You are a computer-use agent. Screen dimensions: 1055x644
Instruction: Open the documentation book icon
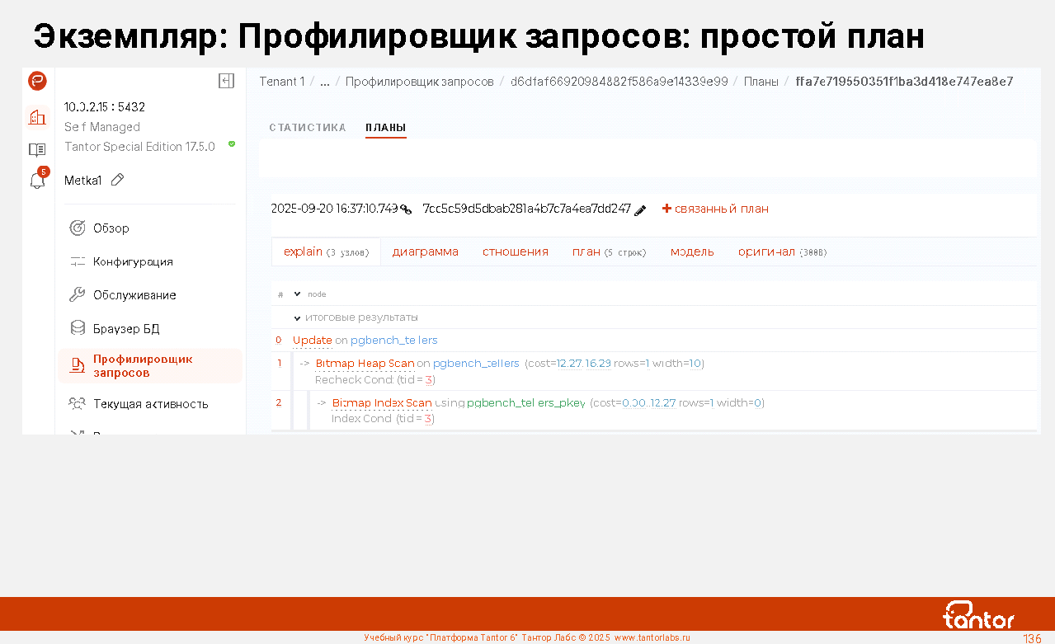[x=37, y=149]
